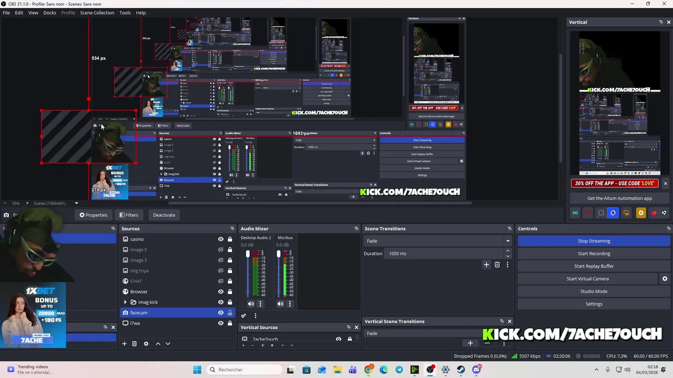The width and height of the screenshot is (673, 378).
Task: Click Start Recording
Action: click(594, 254)
